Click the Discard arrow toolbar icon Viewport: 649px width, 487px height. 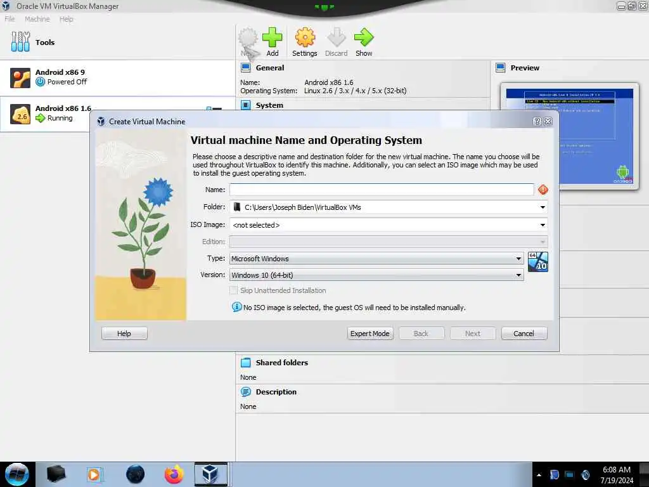pyautogui.click(x=336, y=38)
